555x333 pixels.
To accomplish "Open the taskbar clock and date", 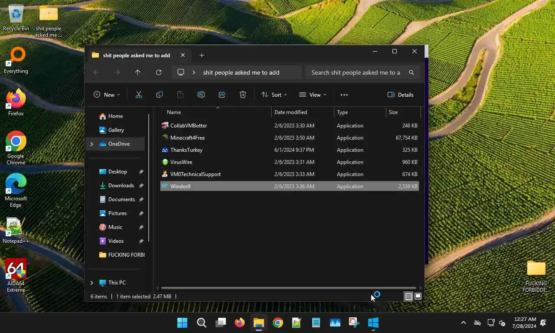I will (524, 323).
